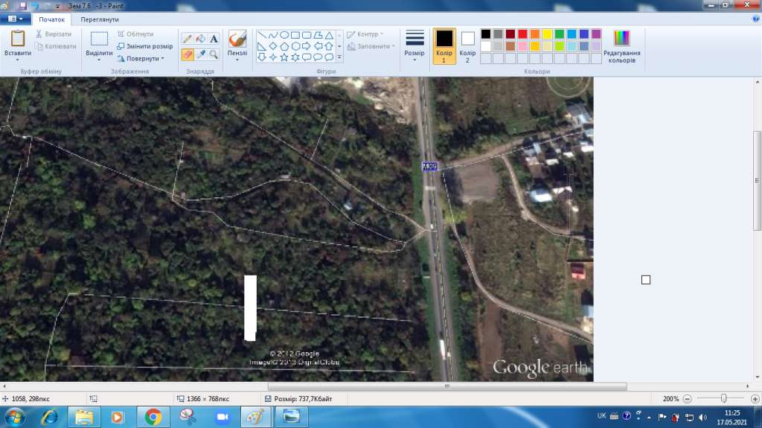Activate the Колір 2 background selector
The image size is (762, 428).
467,46
